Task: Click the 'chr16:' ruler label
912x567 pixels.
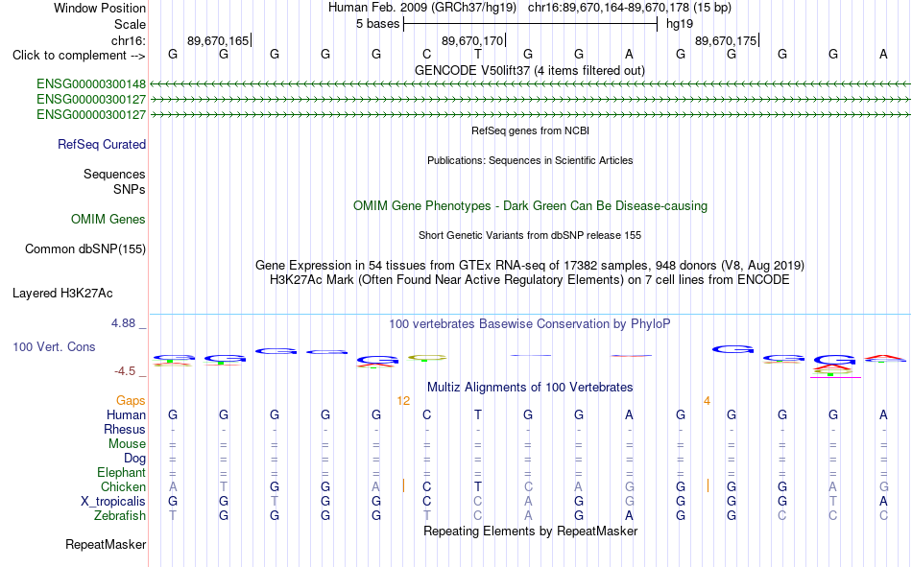Action: pyautogui.click(x=129, y=40)
